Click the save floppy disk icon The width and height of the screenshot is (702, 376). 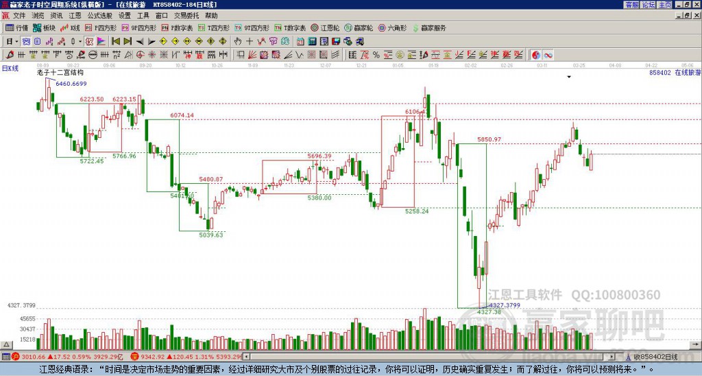tap(336, 42)
